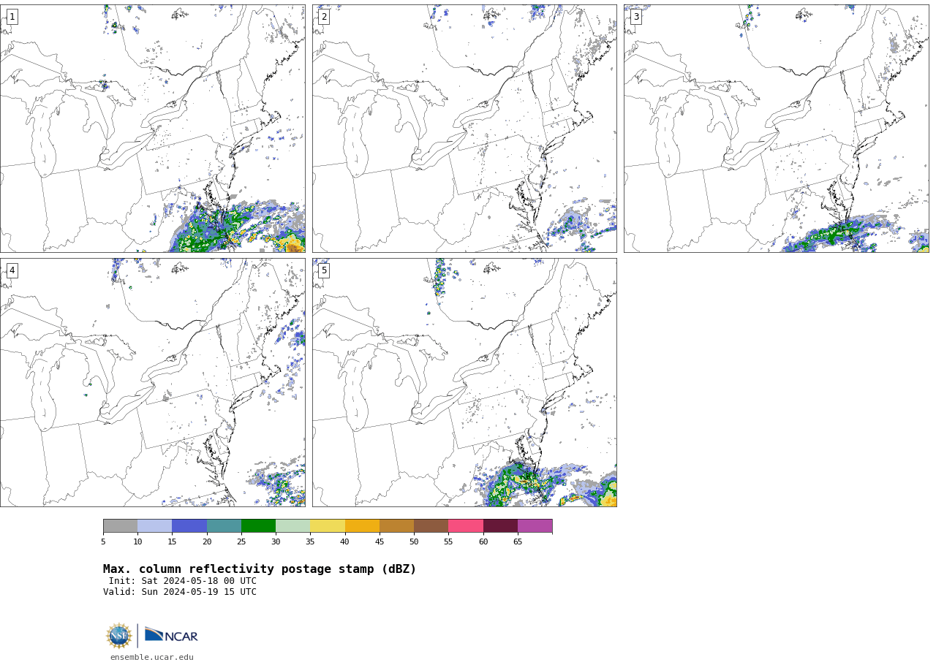Click the colorbar tick label 30
Viewport: 936px width, 665px height.
coord(276,541)
